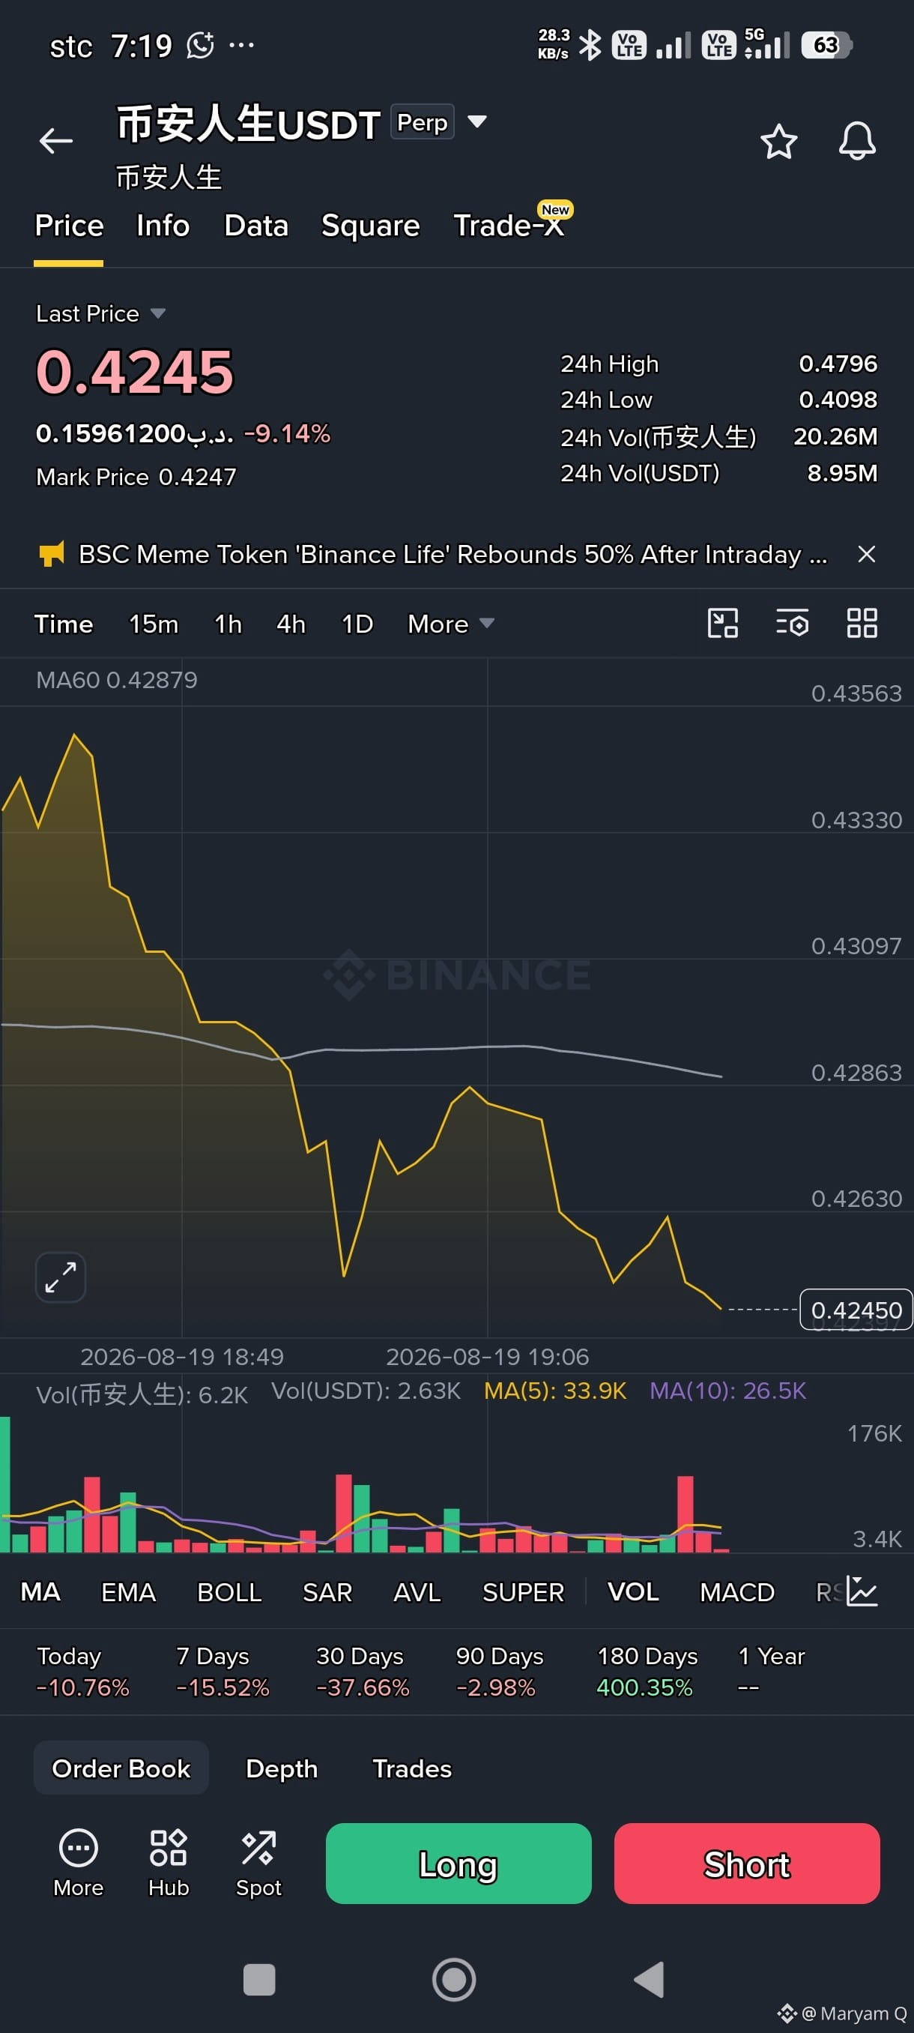Viewport: 914px width, 2033px height.
Task: Toggle the EMA indicator
Action: (129, 1591)
